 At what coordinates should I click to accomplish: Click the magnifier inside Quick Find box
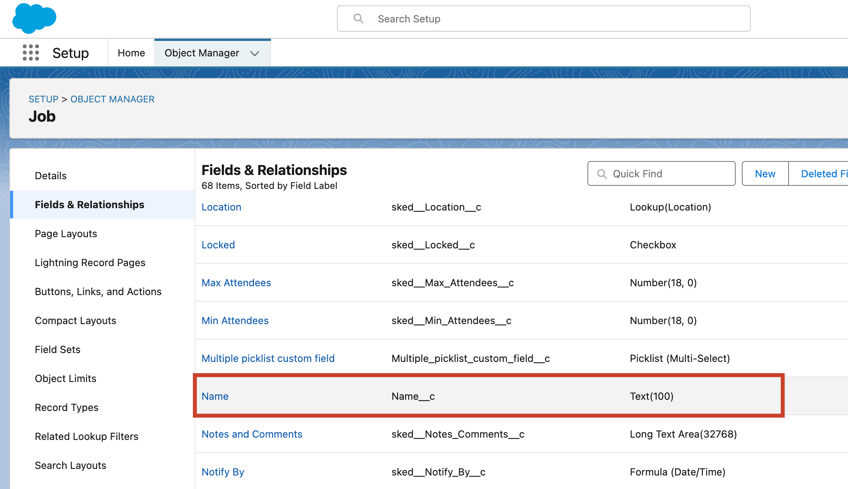(x=602, y=173)
